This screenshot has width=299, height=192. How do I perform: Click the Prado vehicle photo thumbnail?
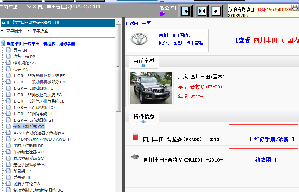pyautogui.click(x=151, y=88)
